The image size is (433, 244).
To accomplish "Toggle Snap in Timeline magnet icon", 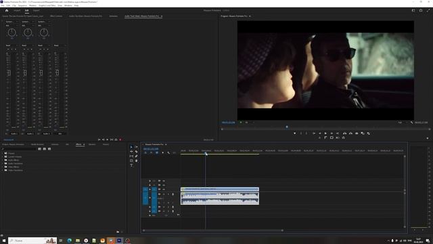I will (x=151, y=152).
